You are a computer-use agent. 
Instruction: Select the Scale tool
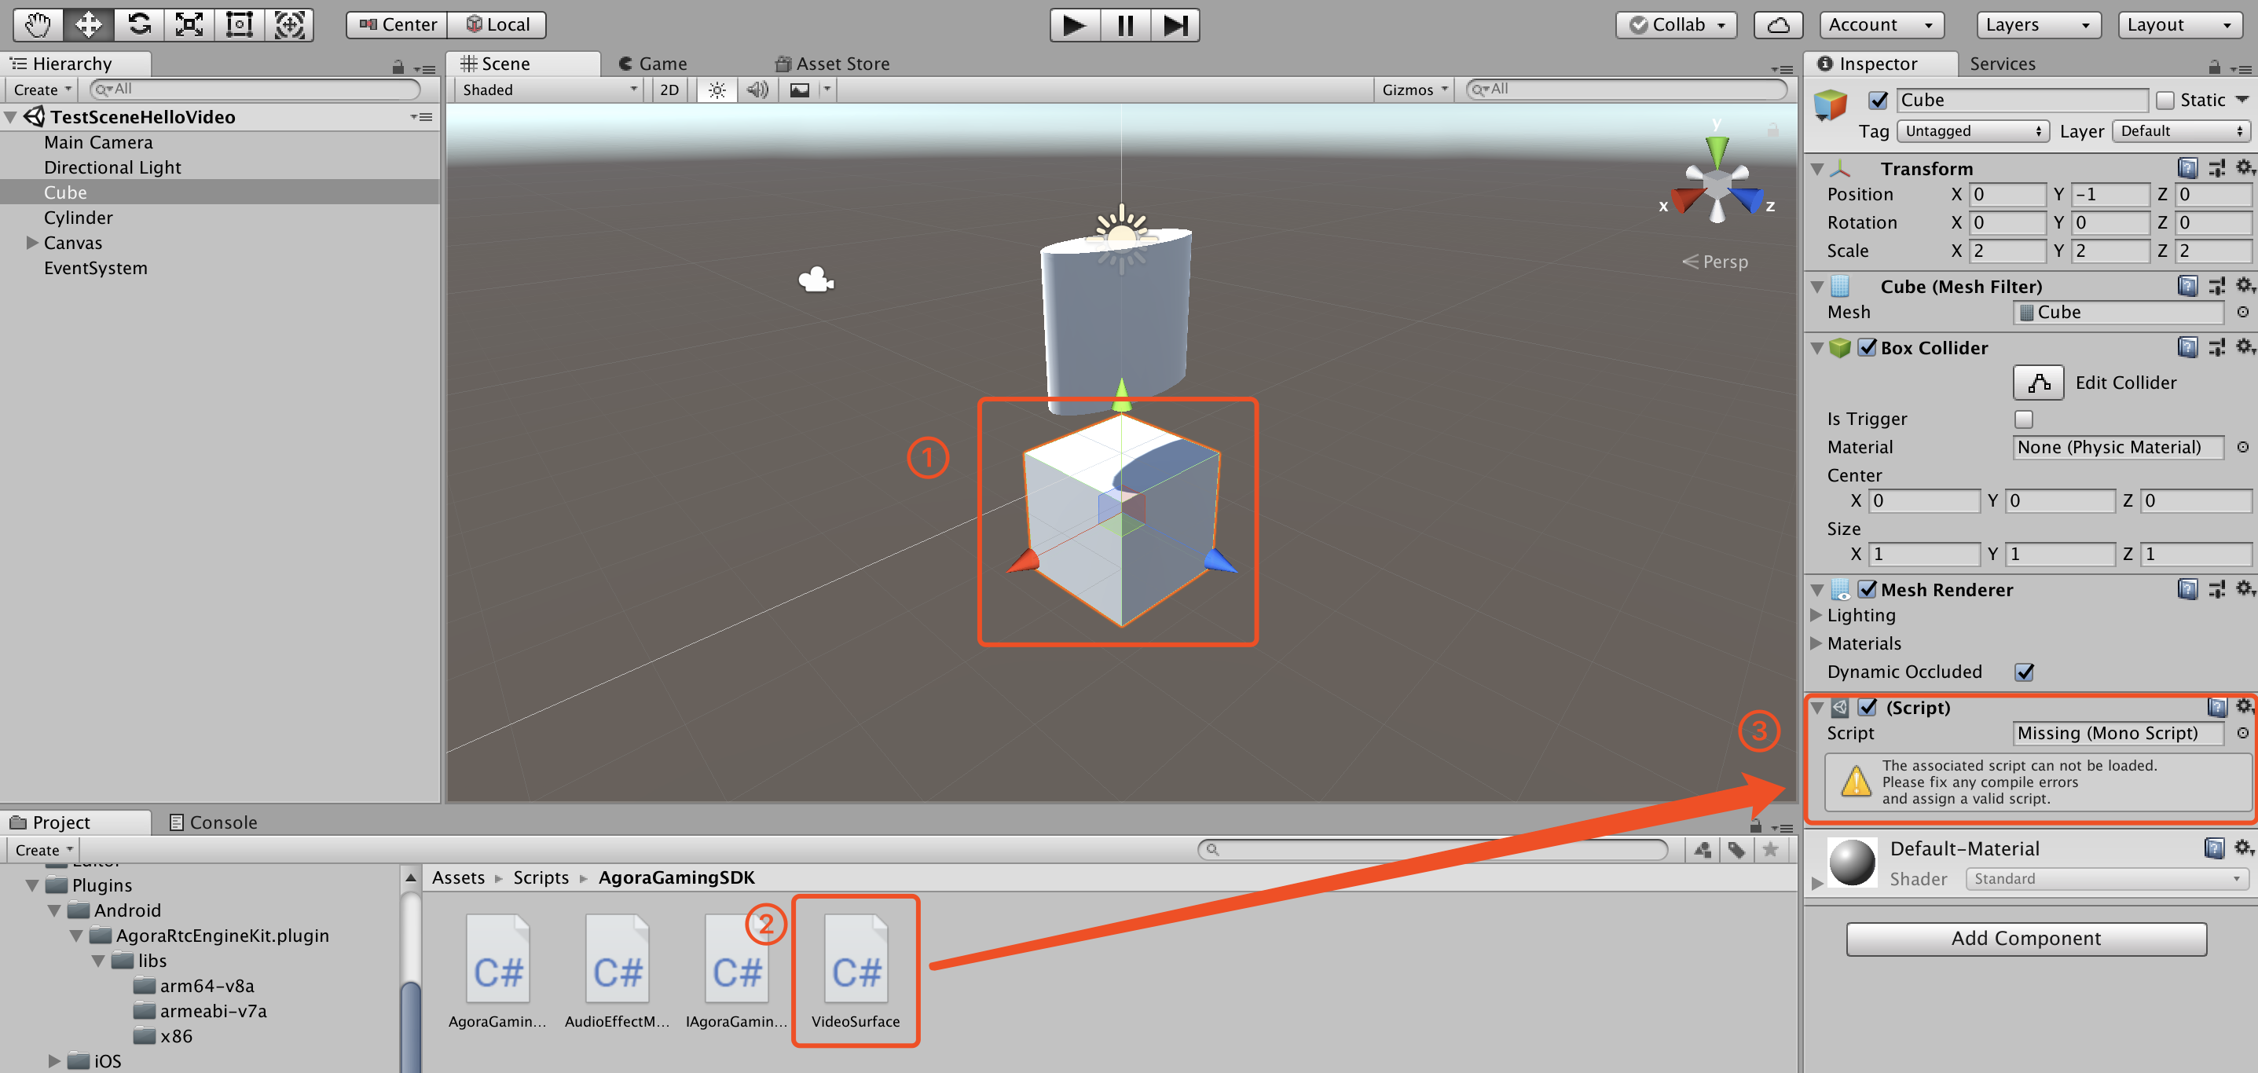[189, 24]
